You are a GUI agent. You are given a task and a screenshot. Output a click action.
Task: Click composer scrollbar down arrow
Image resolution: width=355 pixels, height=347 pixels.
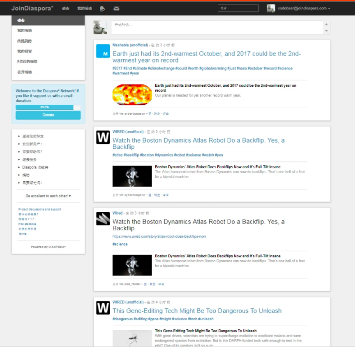tap(326, 31)
